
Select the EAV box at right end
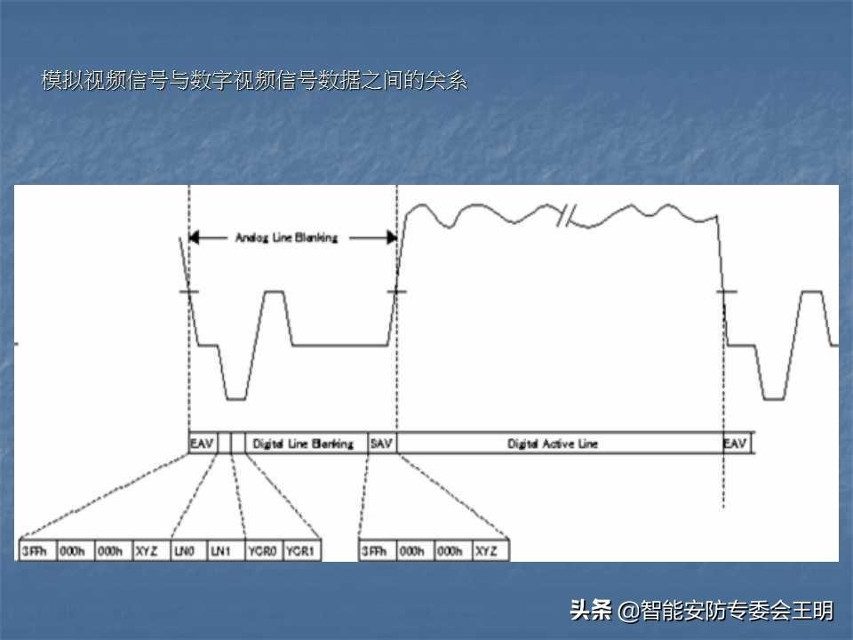tap(736, 443)
